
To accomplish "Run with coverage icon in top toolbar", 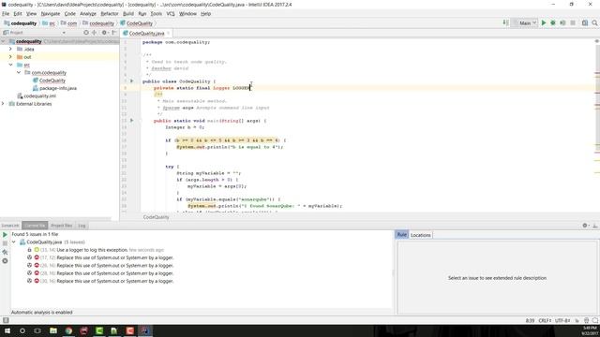I will (562, 22).
